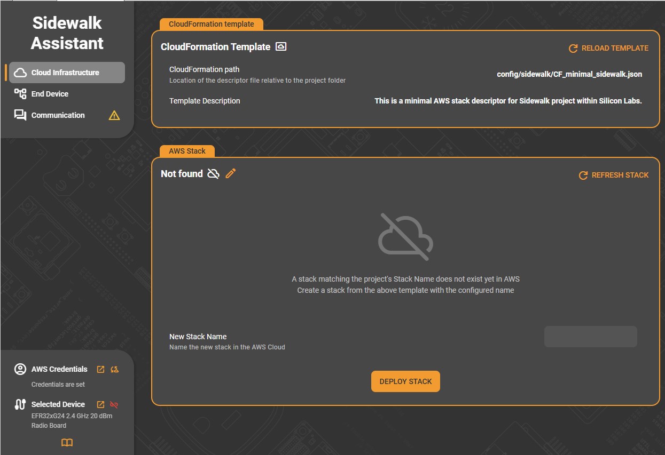Open the documentation book icon in the sidebar
The height and width of the screenshot is (455, 665).
point(66,443)
